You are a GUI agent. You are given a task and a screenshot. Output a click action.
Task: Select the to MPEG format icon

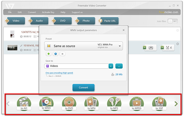coord(136,103)
